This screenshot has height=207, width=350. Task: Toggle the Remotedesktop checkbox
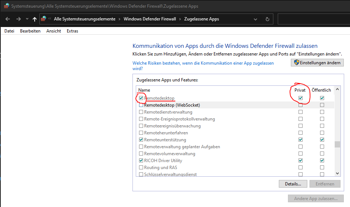click(141, 98)
